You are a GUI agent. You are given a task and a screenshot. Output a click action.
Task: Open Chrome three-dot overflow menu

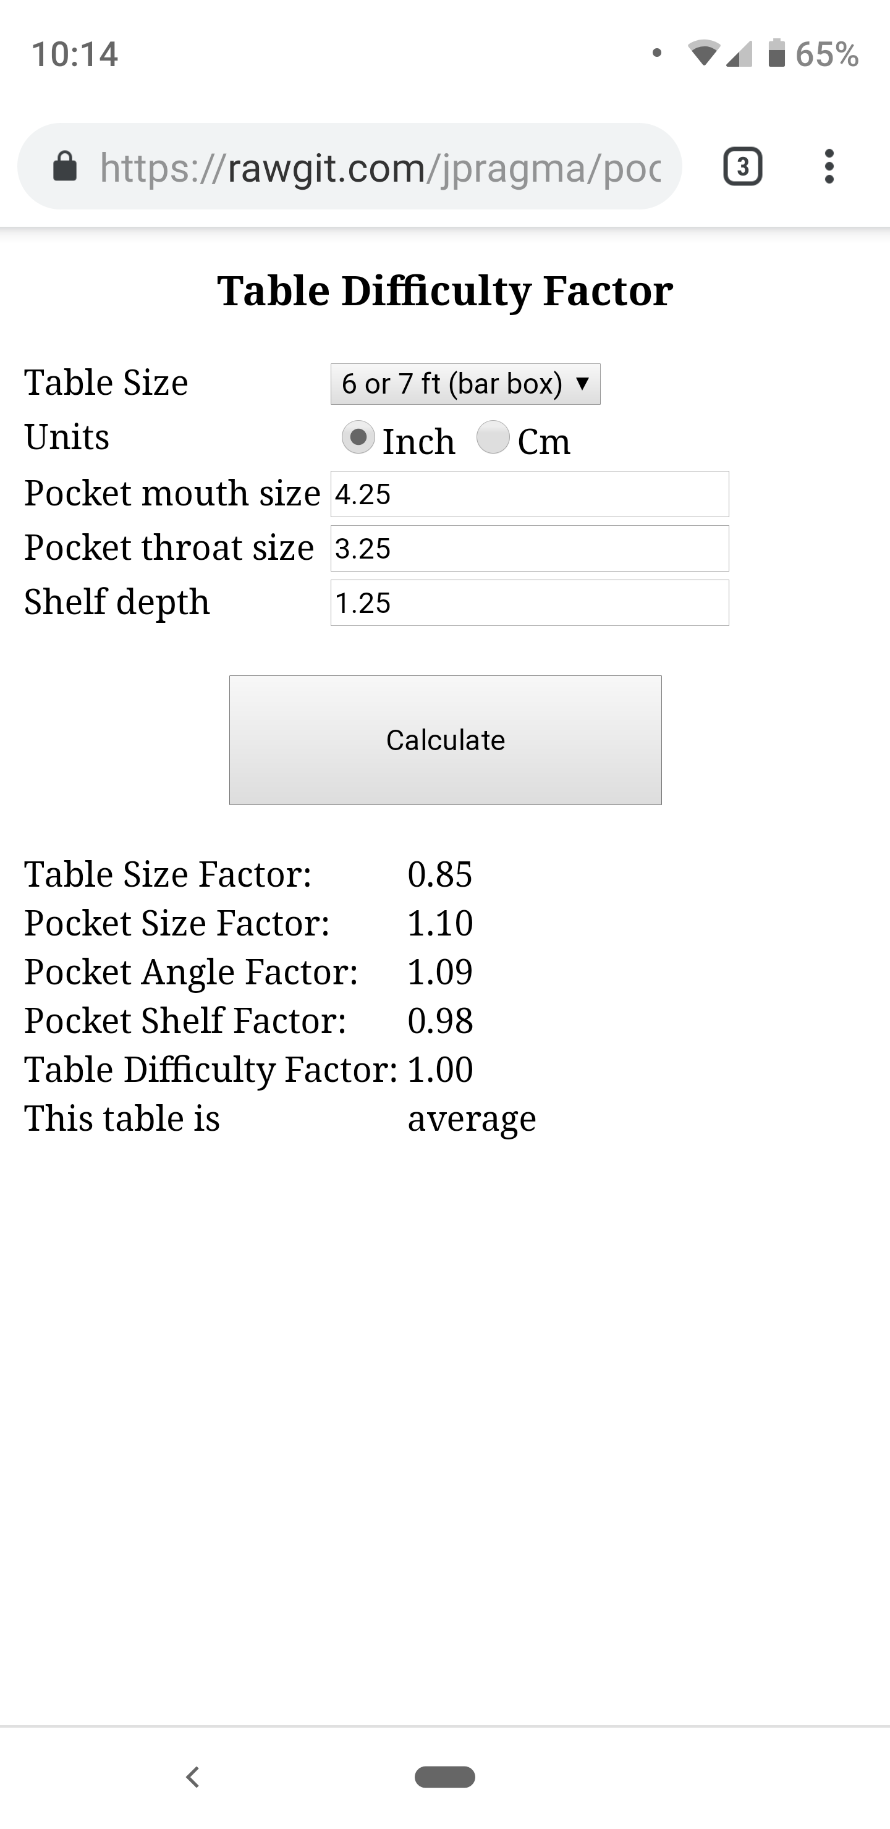(829, 167)
